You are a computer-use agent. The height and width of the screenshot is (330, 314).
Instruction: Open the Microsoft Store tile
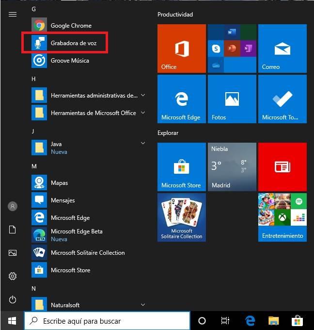point(182,167)
